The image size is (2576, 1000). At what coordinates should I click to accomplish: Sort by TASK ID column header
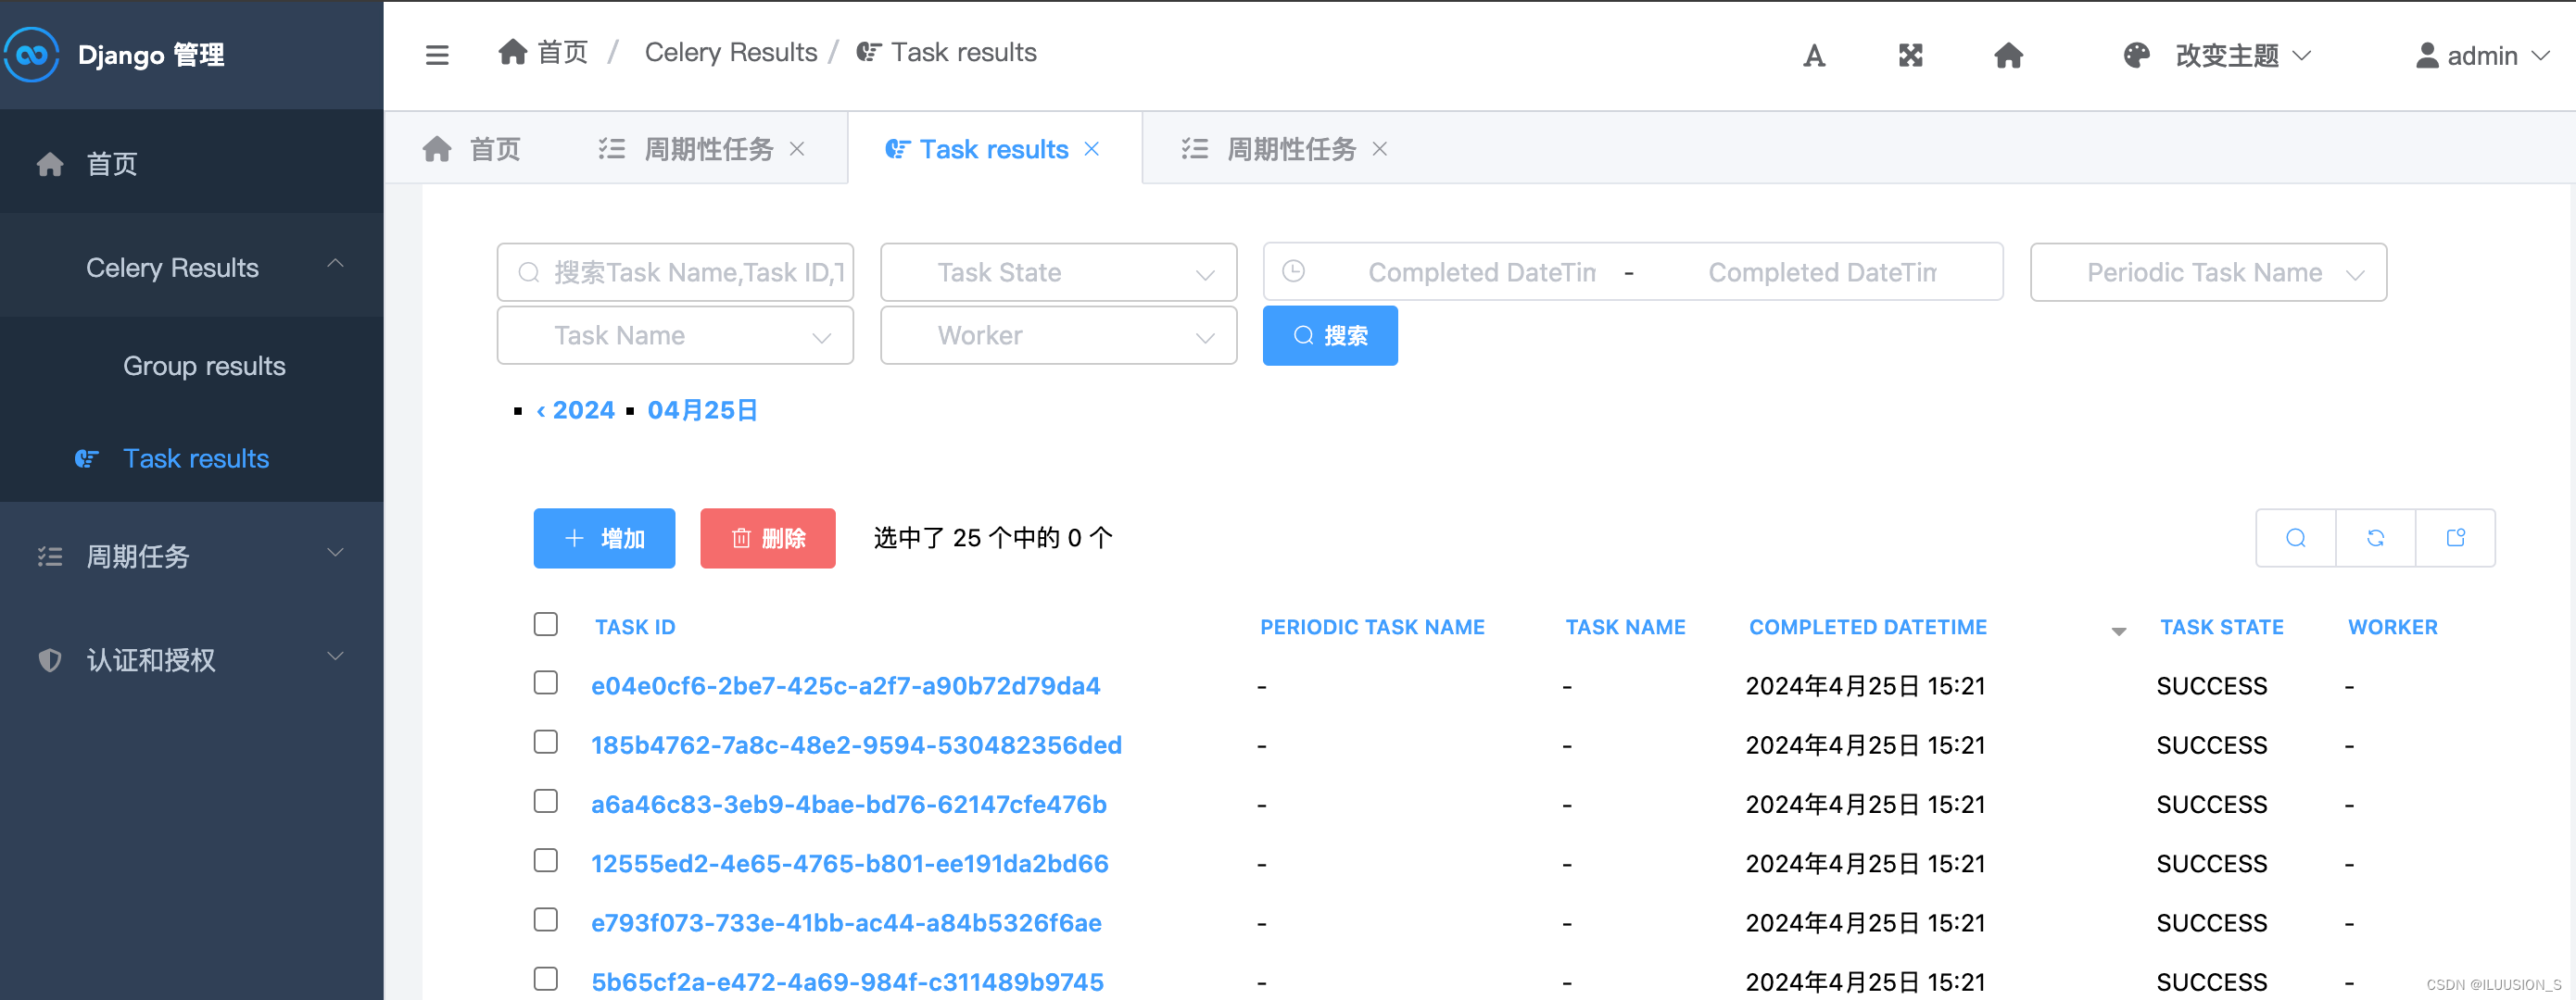[x=635, y=628]
